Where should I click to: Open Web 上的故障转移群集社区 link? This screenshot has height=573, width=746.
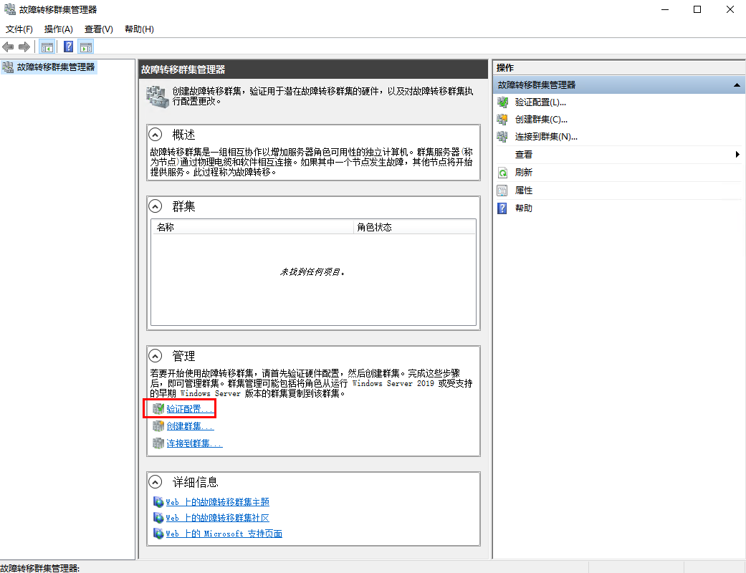tap(217, 518)
